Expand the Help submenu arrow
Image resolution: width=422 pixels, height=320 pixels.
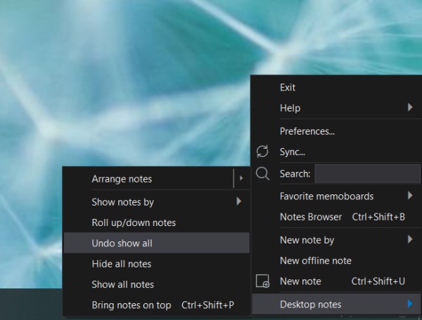(x=410, y=107)
